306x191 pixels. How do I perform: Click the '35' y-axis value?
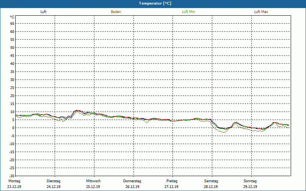[12, 72]
